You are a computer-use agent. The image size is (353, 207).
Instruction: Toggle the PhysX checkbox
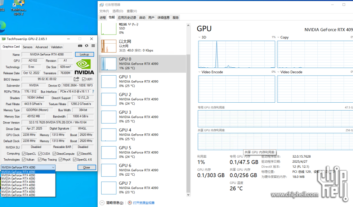61,159
